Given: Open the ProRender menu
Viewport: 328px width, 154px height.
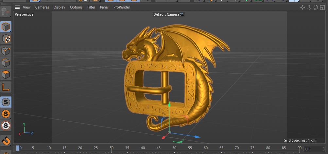Looking at the screenshot, I should 121,7.
